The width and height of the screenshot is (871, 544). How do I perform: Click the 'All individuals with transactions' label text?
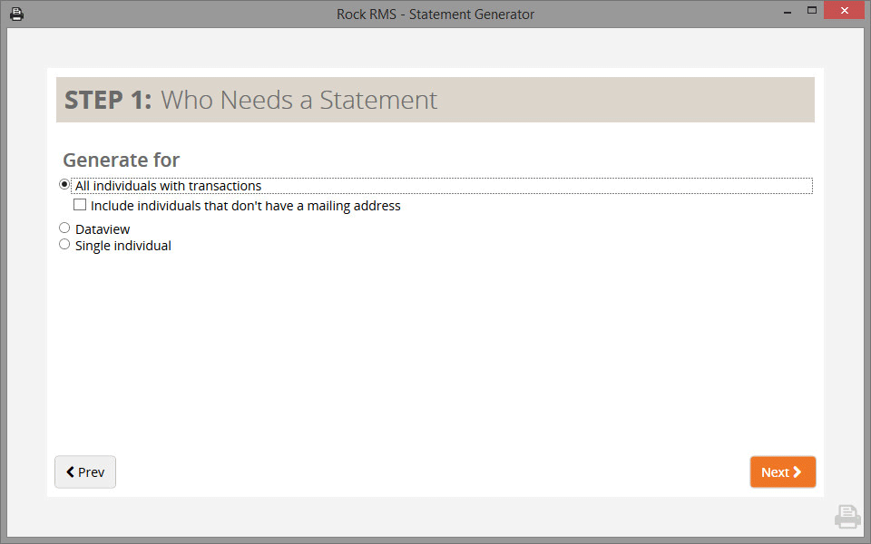pyautogui.click(x=168, y=186)
